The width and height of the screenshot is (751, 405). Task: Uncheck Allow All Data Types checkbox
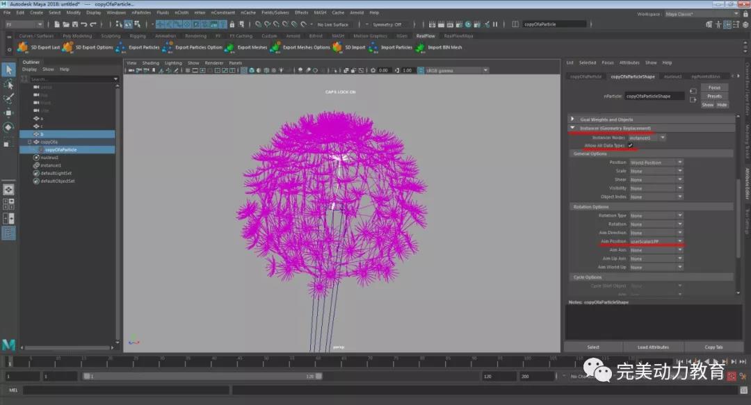pyautogui.click(x=631, y=145)
